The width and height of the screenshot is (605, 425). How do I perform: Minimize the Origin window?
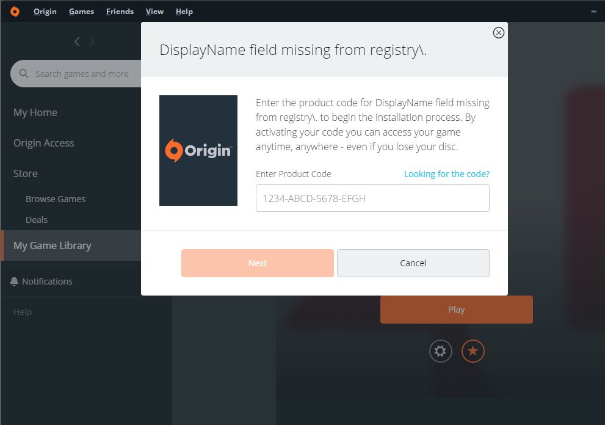[594, 12]
